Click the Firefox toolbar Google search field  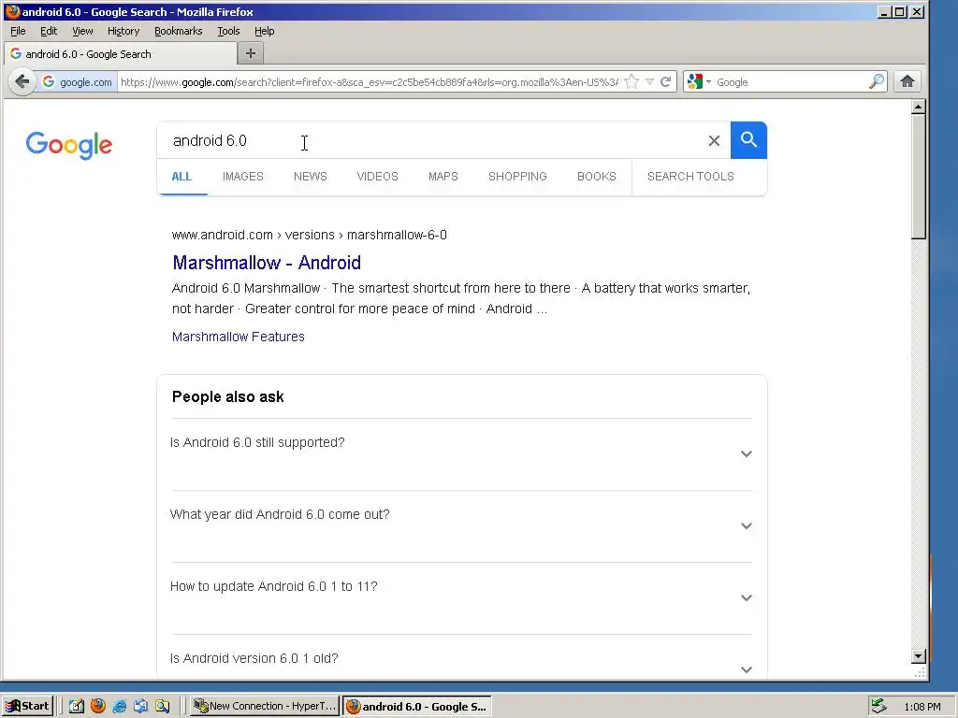791,82
